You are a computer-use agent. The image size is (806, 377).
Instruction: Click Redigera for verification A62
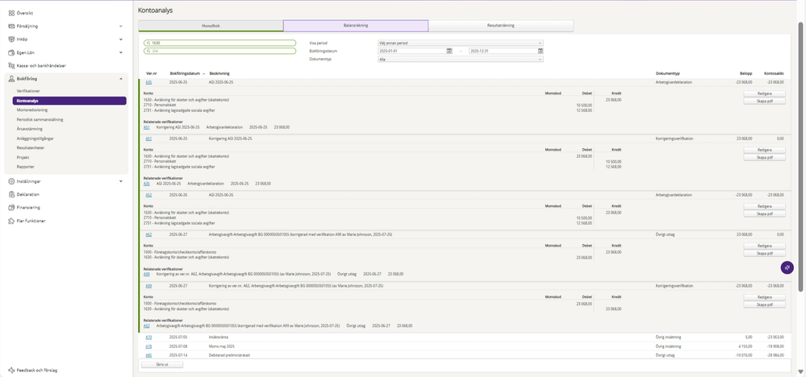click(x=764, y=246)
